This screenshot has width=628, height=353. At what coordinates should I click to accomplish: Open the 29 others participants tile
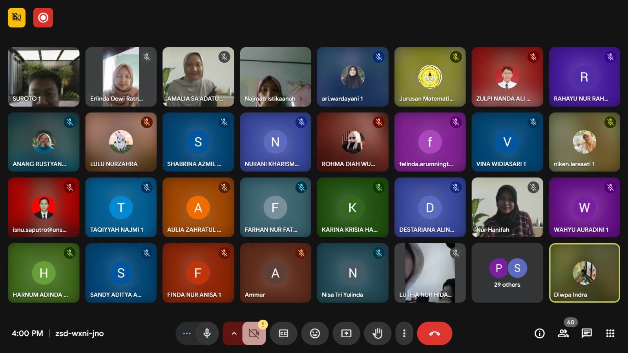(507, 273)
